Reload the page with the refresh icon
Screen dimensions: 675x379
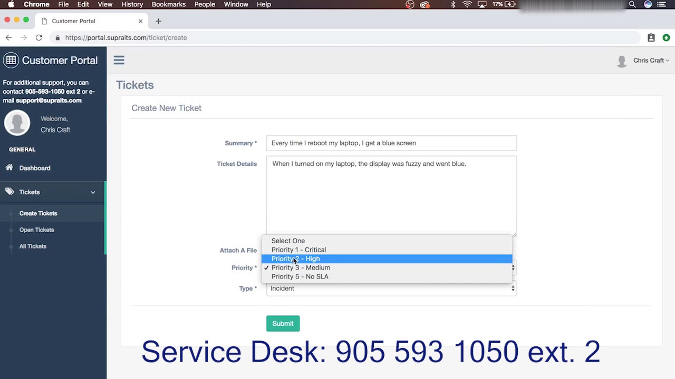click(38, 37)
